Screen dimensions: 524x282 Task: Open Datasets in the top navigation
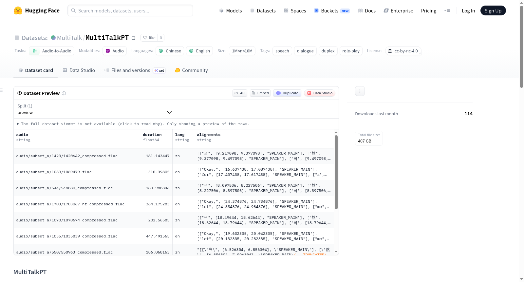(263, 10)
